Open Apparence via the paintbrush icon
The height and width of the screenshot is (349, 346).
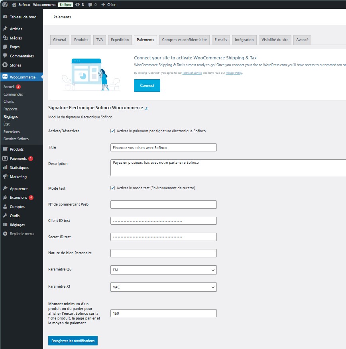coord(5,188)
